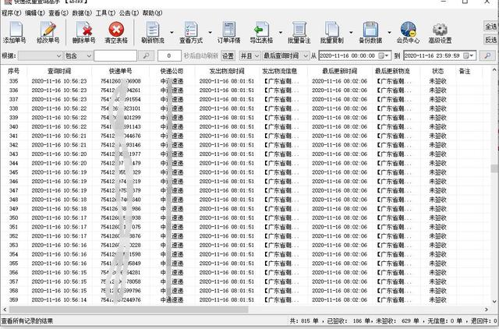Image resolution: width=499 pixels, height=329 pixels.
Task: Open the 包含 condition dropdown
Action: click(78, 55)
